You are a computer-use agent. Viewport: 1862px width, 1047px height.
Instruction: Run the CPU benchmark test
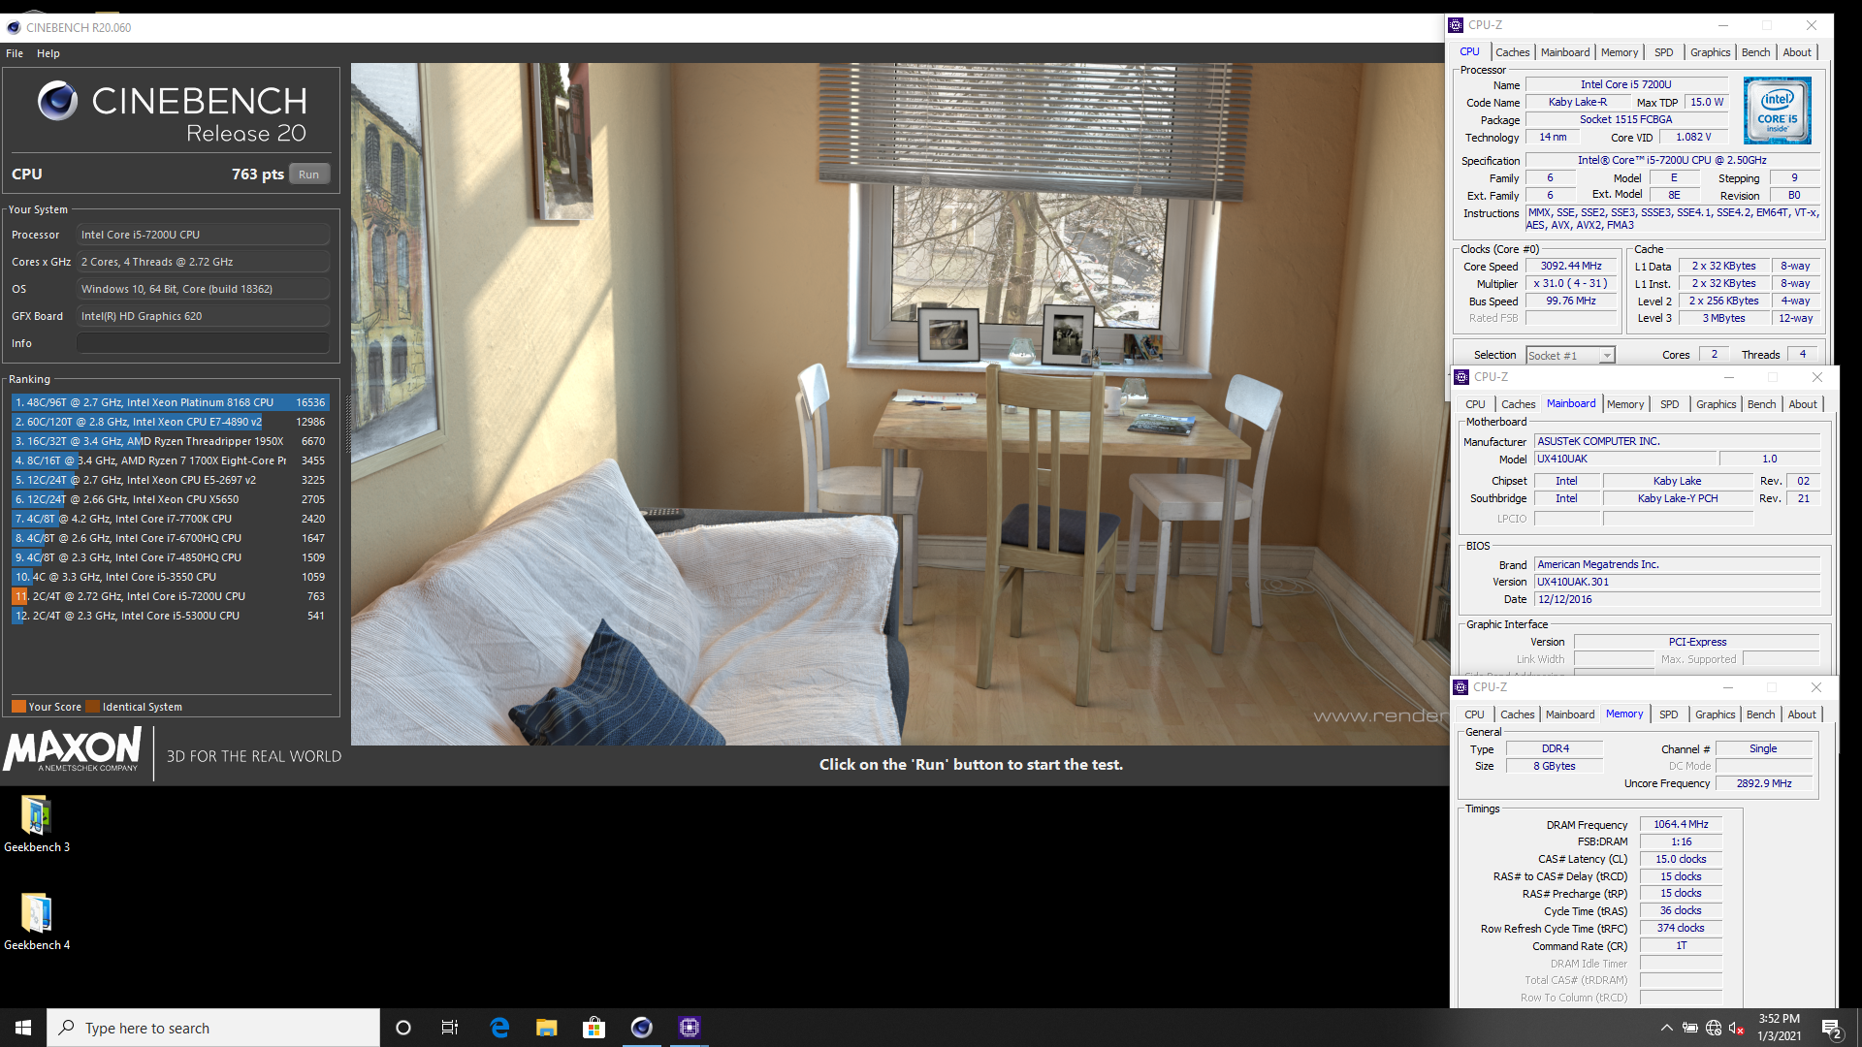[x=309, y=174]
